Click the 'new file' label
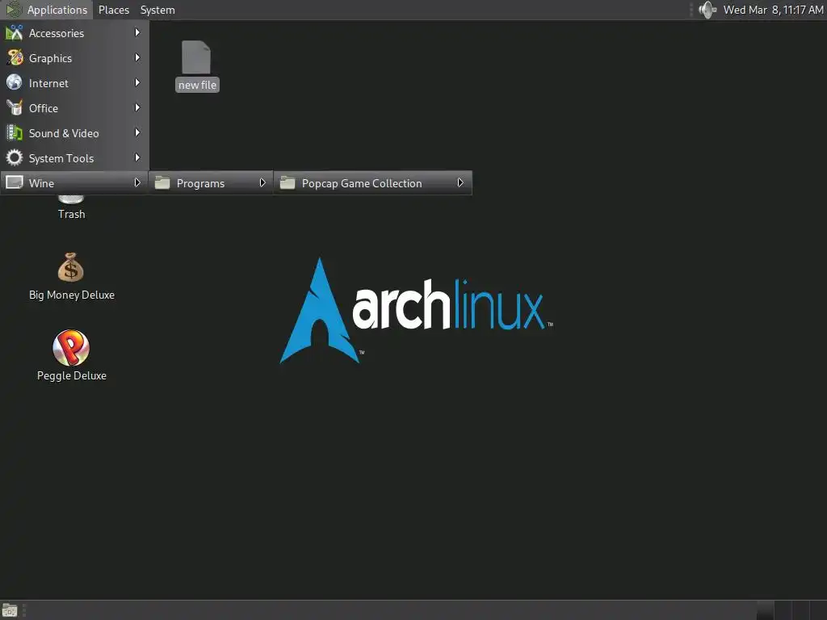This screenshot has width=827, height=620. (x=197, y=85)
